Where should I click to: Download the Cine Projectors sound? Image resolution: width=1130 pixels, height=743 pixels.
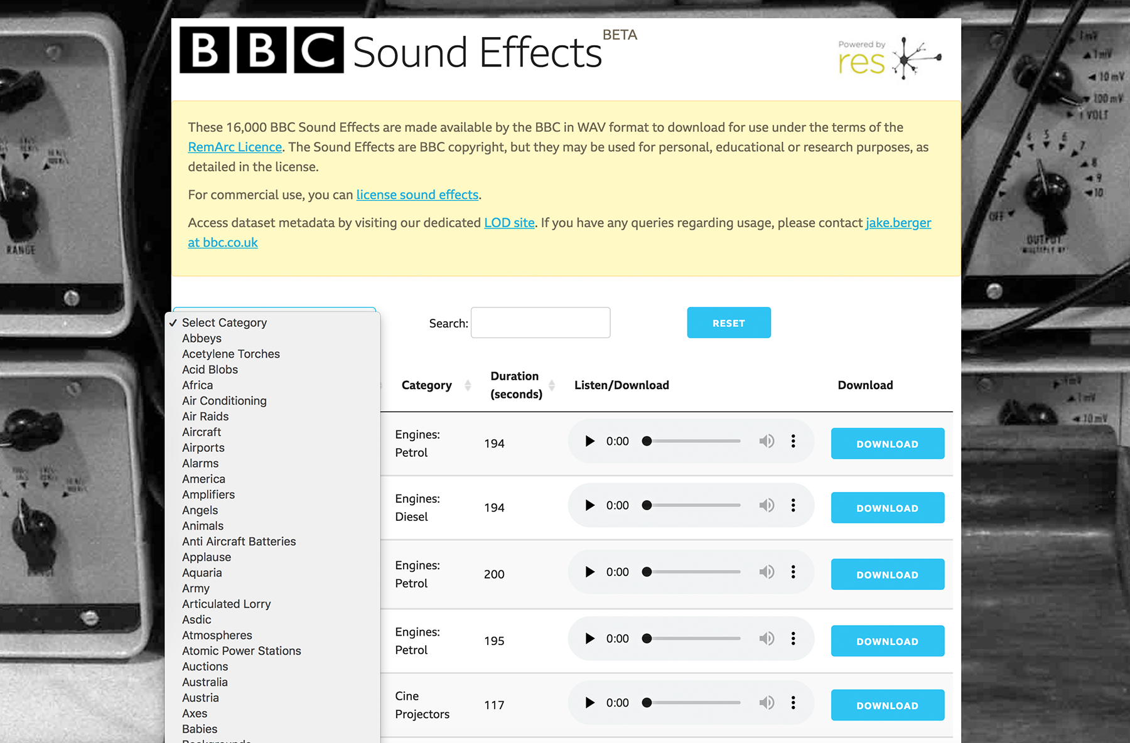(888, 705)
